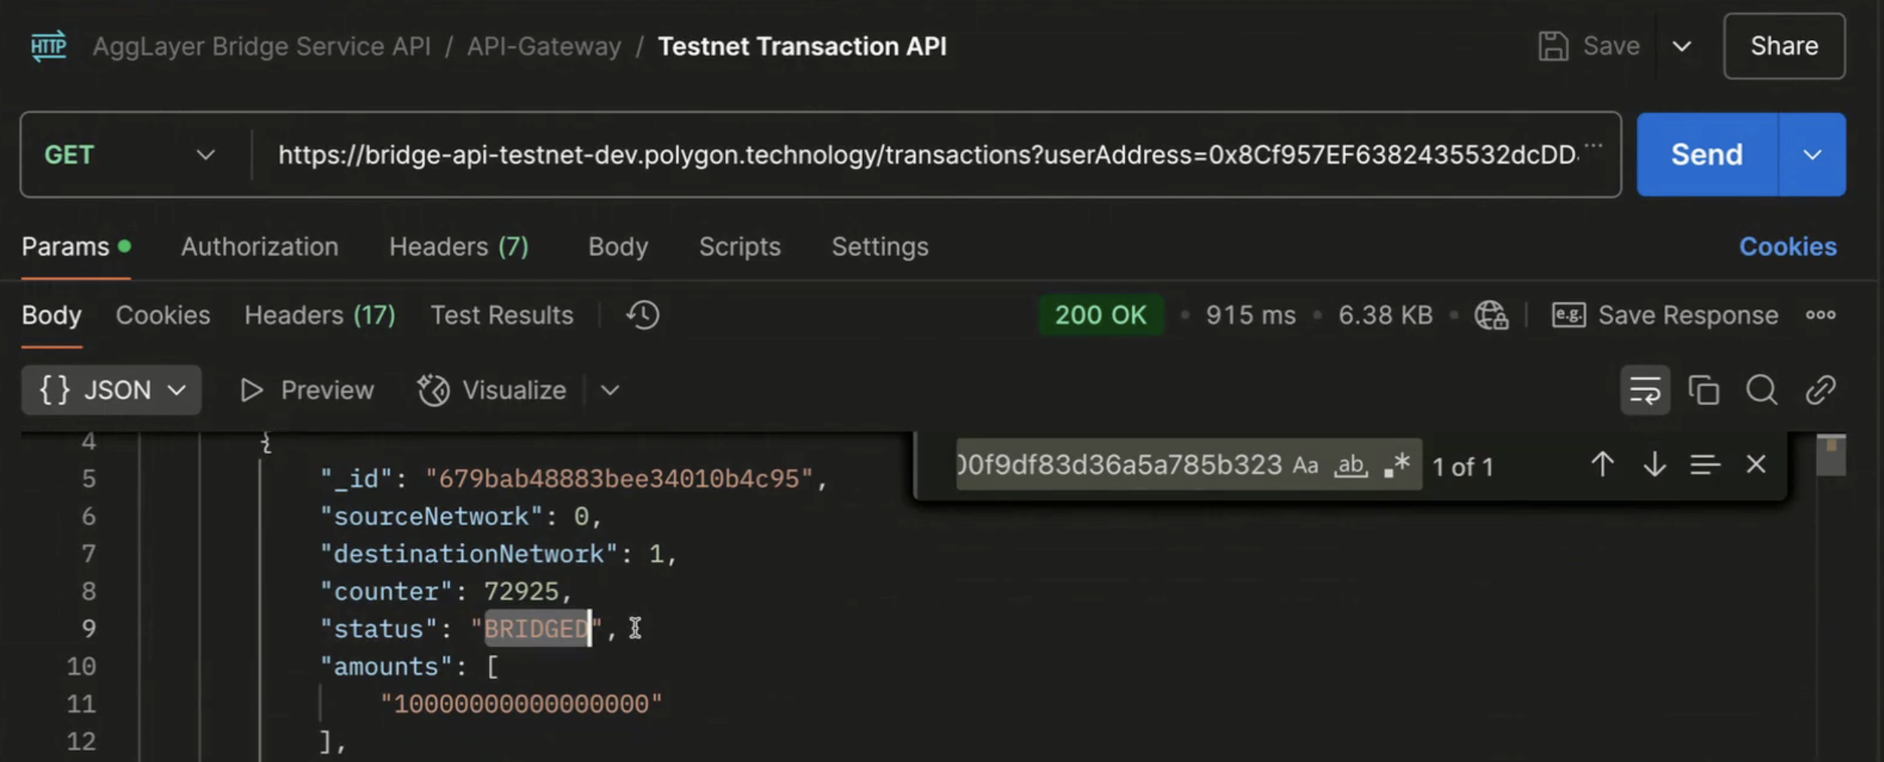Close the find bar

click(1756, 465)
